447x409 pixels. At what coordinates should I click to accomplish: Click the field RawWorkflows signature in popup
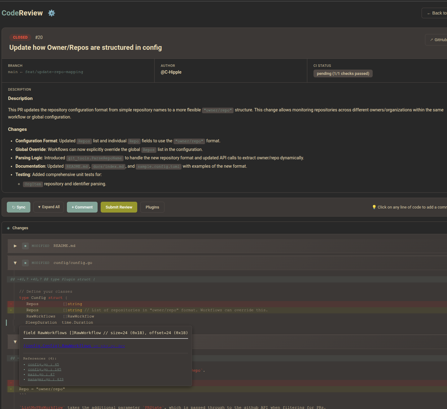106,333
